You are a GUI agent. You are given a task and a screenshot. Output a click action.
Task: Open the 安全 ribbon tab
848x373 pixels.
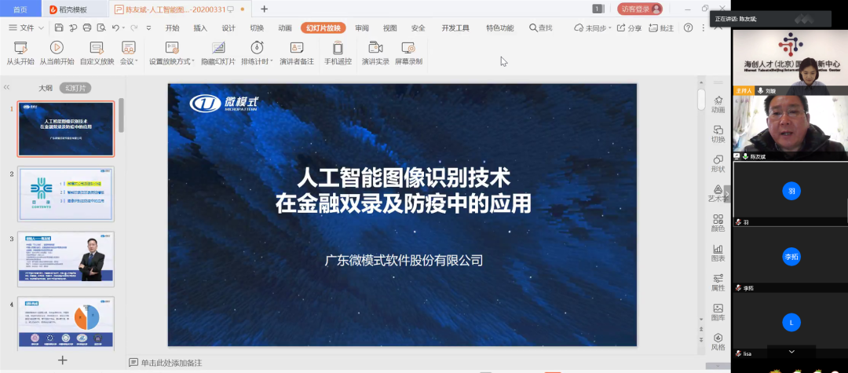[418, 28]
